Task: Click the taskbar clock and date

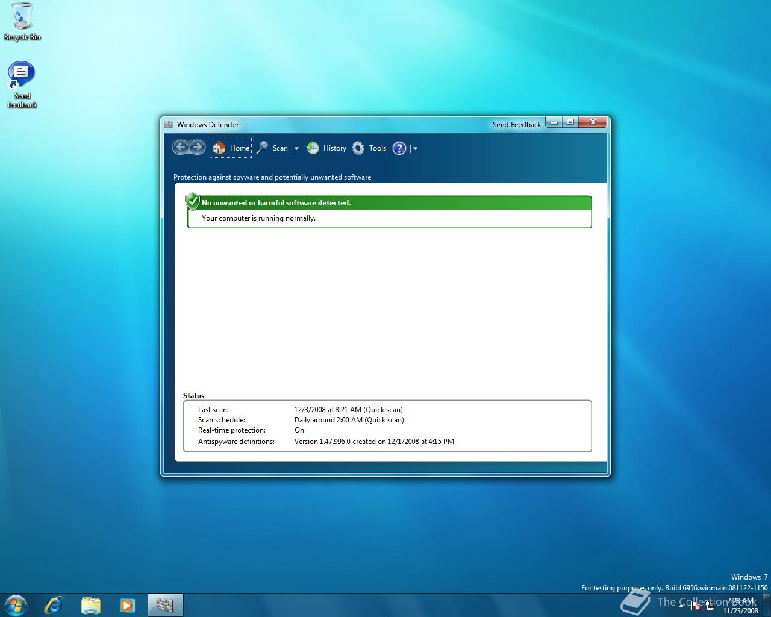Action: click(x=741, y=606)
